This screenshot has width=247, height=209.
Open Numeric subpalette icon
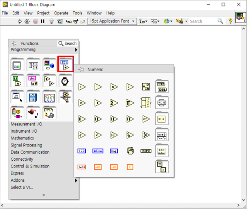point(66,64)
